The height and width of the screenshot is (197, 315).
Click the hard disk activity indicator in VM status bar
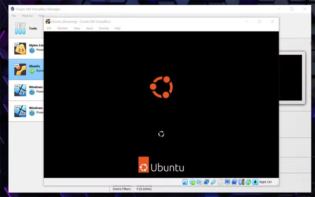(185, 182)
